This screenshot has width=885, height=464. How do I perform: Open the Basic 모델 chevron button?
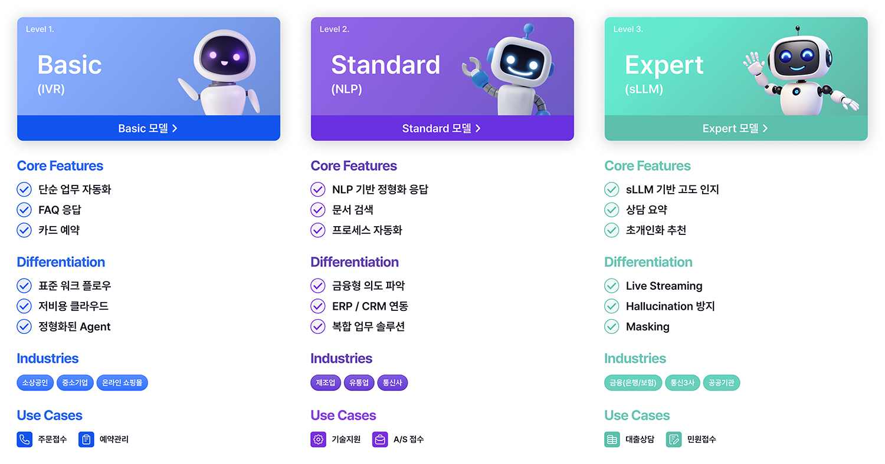pyautogui.click(x=149, y=128)
